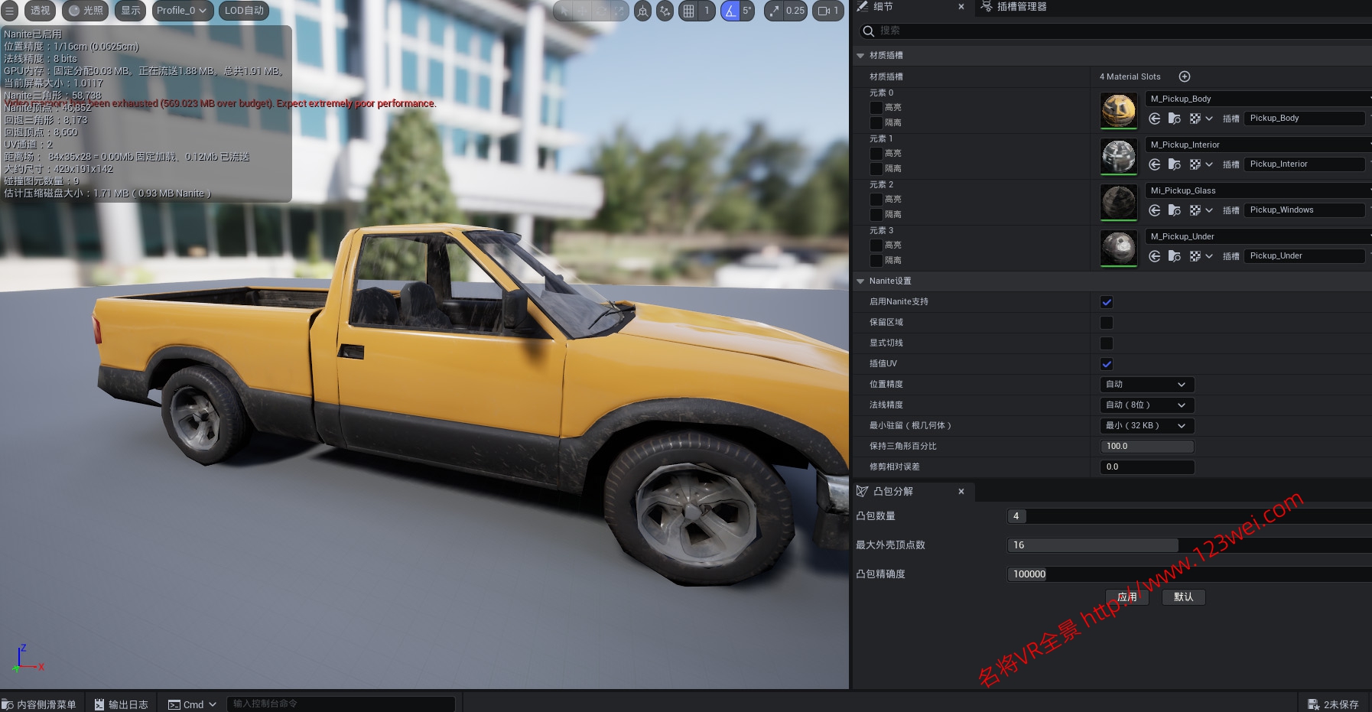Open the 最小驻留 dropdown set to 32 KB
This screenshot has height=712, width=1372.
coord(1146,426)
